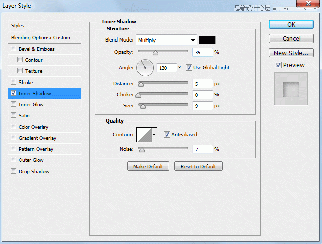322x244 pixels.
Task: Click the Choke slider handle
Action: click(139, 95)
